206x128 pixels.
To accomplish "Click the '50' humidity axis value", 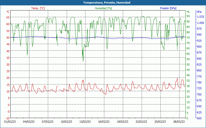I will pyautogui.click(x=188, y=65).
